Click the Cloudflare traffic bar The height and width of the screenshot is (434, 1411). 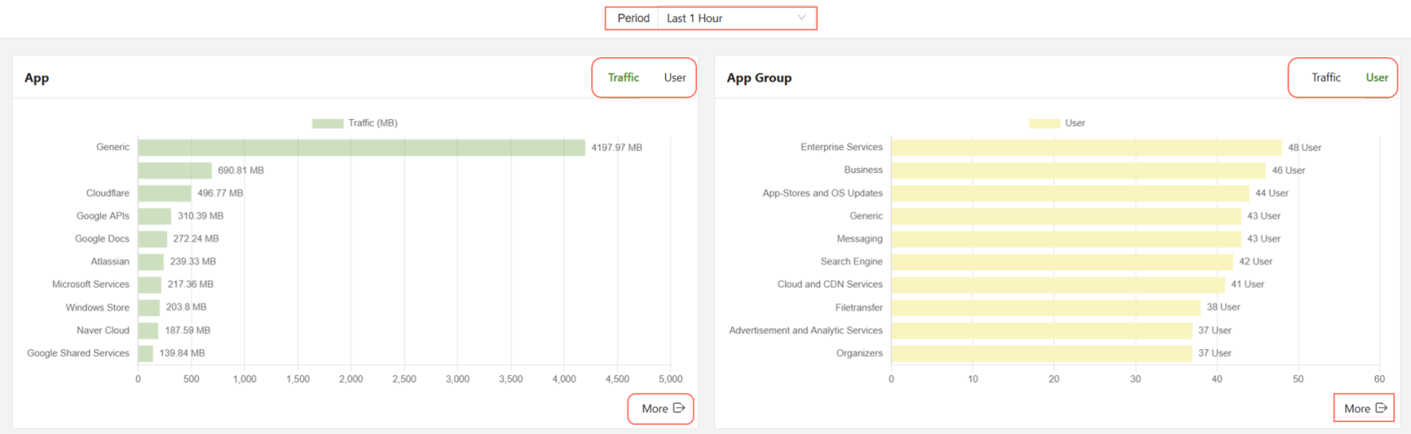pos(165,193)
